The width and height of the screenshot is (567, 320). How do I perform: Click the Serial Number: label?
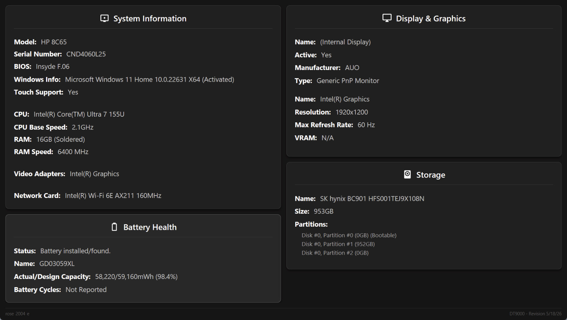pyautogui.click(x=38, y=54)
